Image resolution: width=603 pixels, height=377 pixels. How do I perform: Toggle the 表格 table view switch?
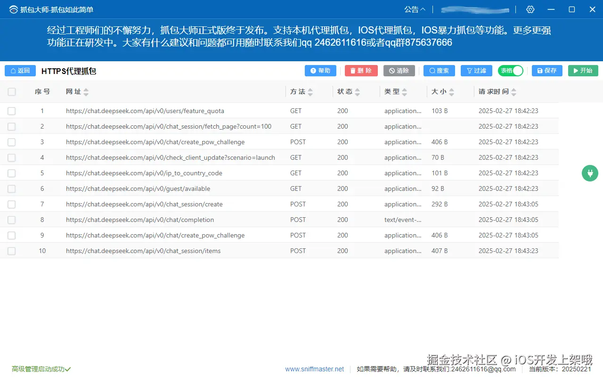coord(511,71)
